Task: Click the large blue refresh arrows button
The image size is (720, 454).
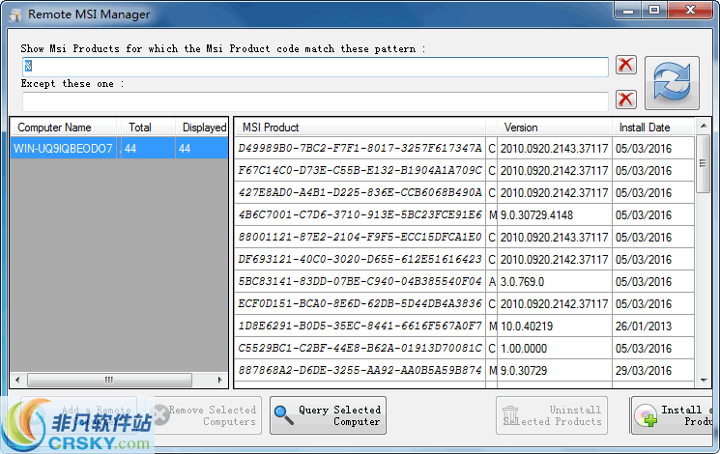Action: (672, 83)
